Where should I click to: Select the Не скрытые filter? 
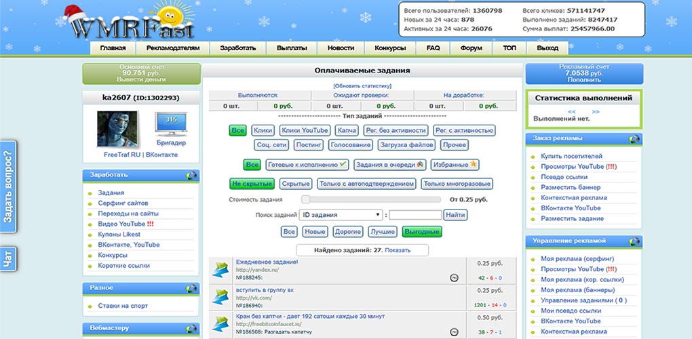(252, 184)
